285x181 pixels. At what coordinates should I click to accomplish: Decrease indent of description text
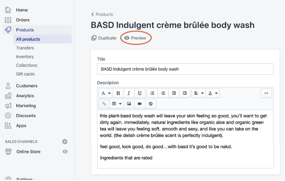point(174,93)
